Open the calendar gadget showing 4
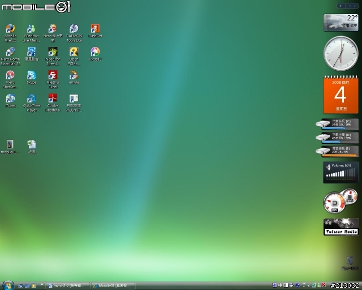The image size is (362, 290). 341,95
